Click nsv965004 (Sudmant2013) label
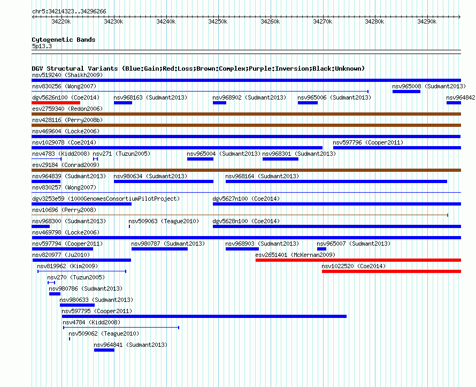The width and height of the screenshot is (476, 387). pyautogui.click(x=224, y=154)
